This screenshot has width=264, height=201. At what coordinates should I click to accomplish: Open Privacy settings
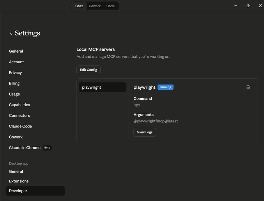[15, 73]
